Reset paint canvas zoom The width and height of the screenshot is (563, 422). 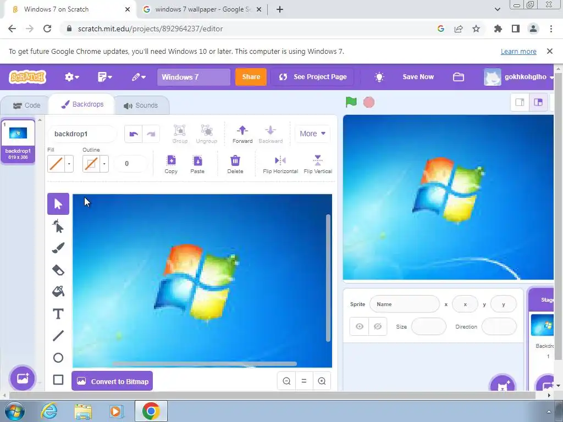304,381
